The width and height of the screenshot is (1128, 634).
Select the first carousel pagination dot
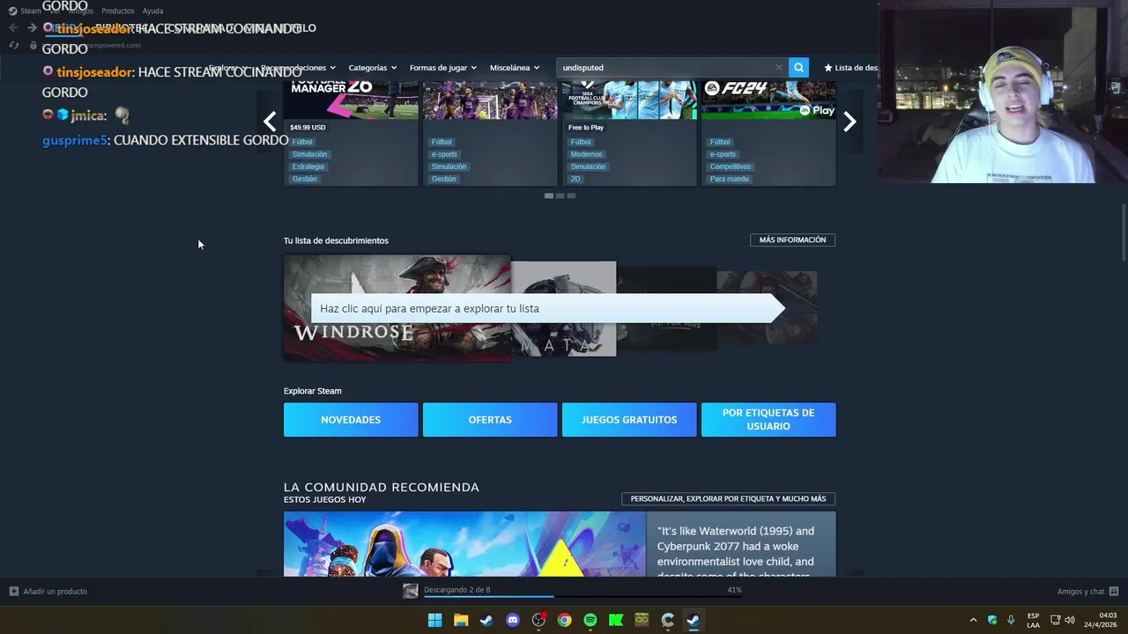point(549,195)
